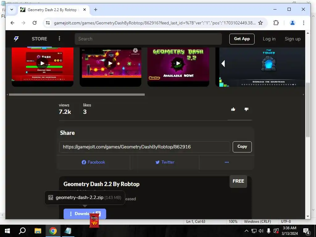The height and width of the screenshot is (237, 316).
Task: Click the microphone tray icon
Action: (x=268, y=231)
